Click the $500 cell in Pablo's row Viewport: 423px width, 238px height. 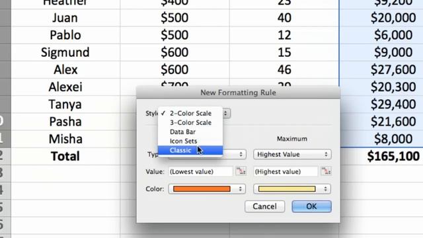(174, 35)
